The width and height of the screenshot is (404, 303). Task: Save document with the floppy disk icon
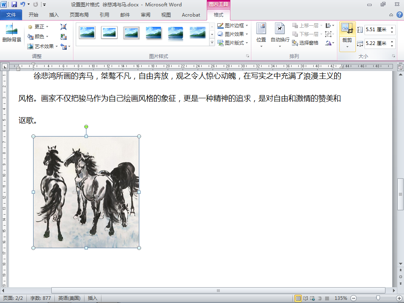[x=14, y=4]
